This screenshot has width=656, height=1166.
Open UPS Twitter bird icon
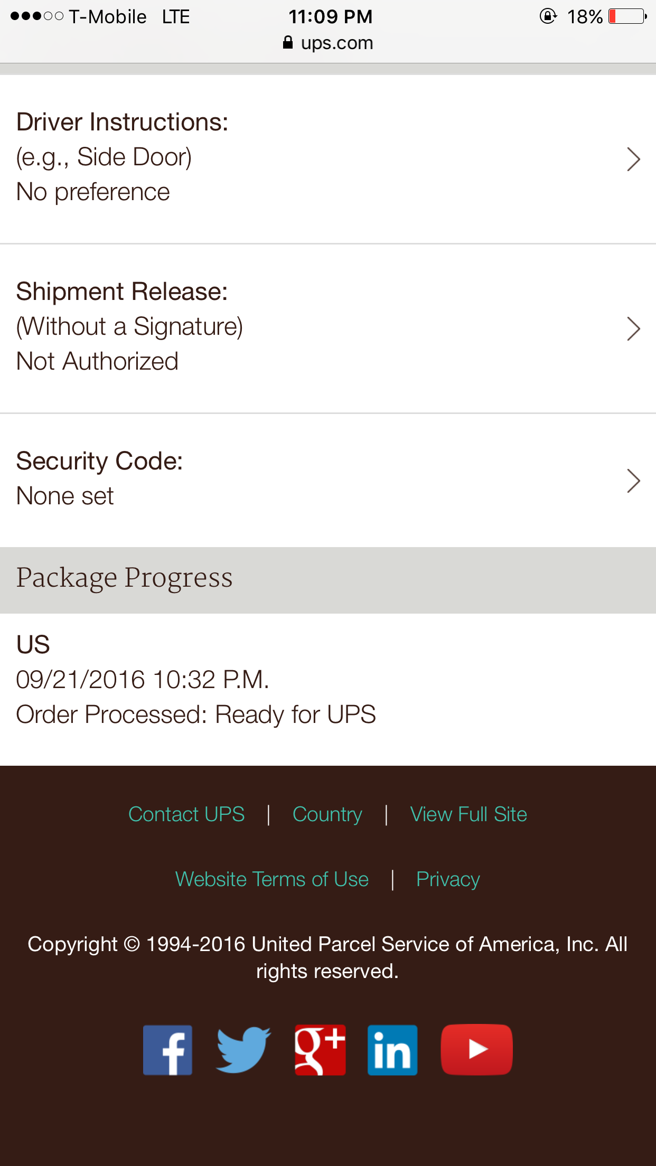[x=243, y=1050]
